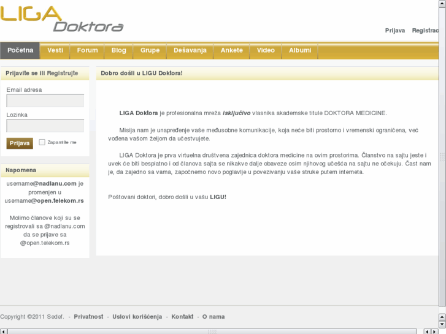Click the 'Prijavite se ili Registrujte' heading
Image resolution: width=446 pixels, height=334 pixels.
click(x=42, y=74)
